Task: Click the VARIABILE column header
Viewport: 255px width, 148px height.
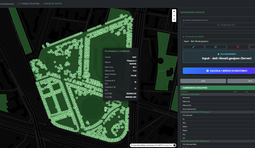Action: [184, 92]
